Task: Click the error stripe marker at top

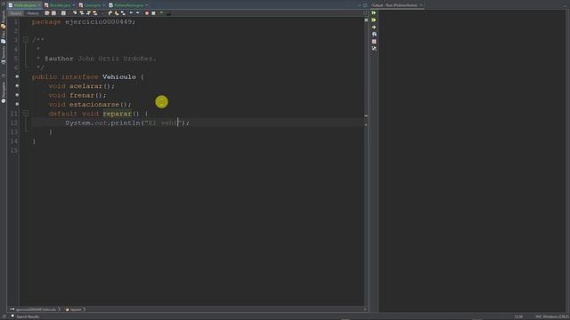Action: (366, 20)
